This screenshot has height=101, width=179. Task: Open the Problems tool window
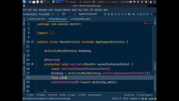coord(41,95)
